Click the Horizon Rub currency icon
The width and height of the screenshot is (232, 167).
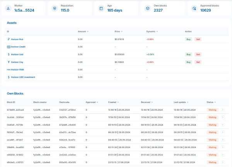point(9,39)
